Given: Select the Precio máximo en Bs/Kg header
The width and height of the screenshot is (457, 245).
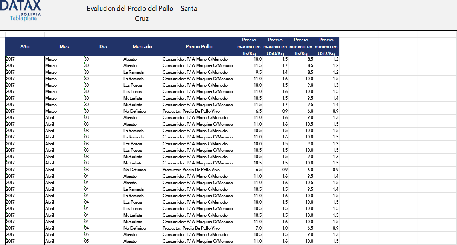Looking at the screenshot, I should pos(249,47).
